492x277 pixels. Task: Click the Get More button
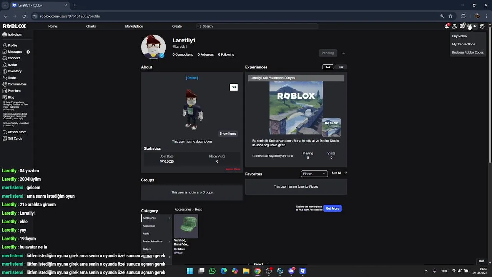332,209
